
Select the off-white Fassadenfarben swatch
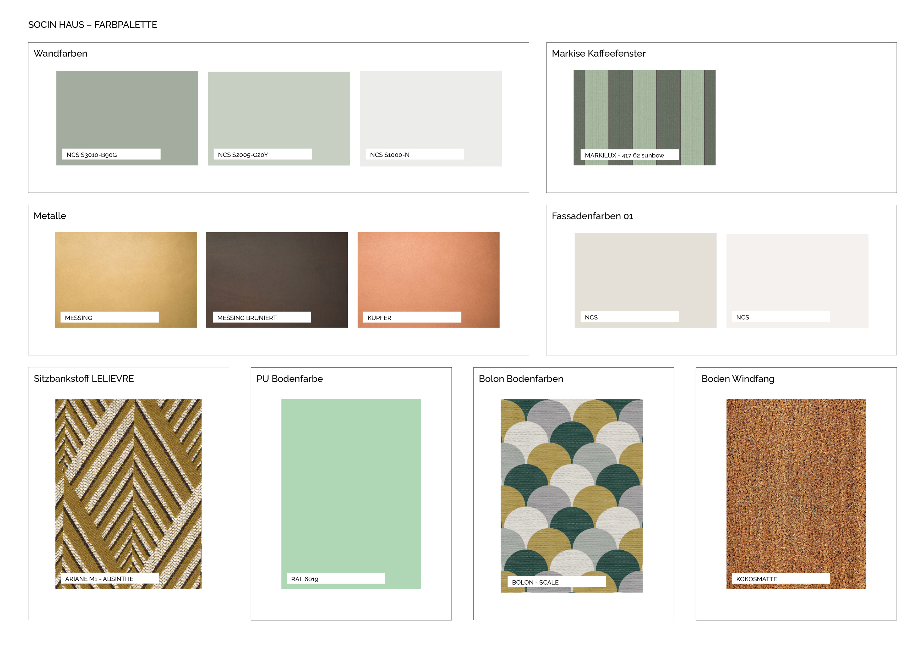(x=797, y=281)
